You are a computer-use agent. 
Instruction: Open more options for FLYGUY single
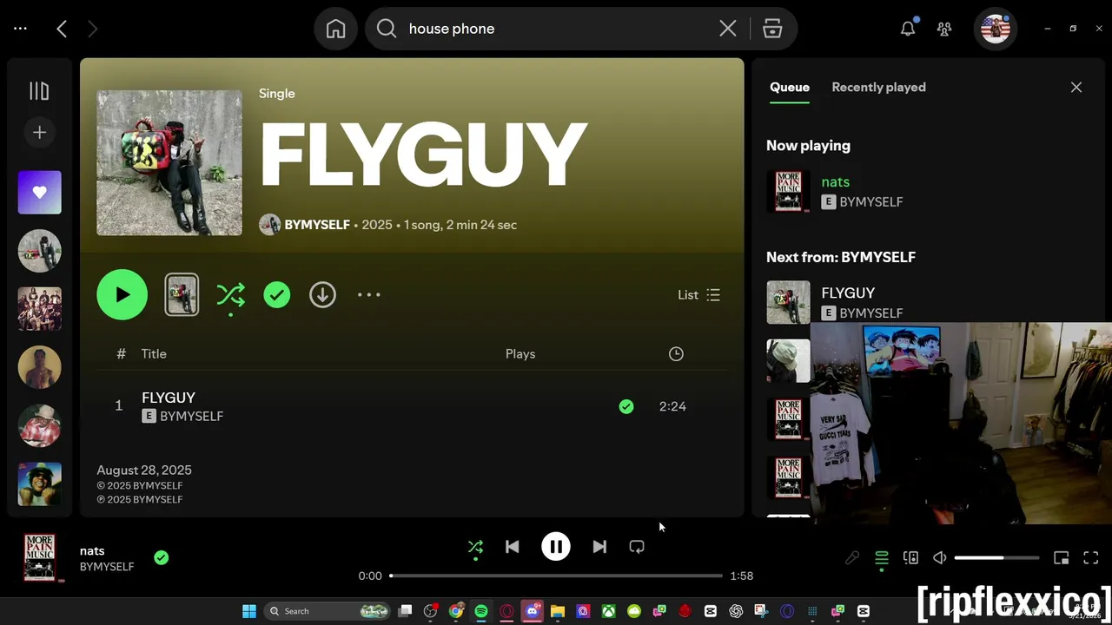[x=369, y=295]
